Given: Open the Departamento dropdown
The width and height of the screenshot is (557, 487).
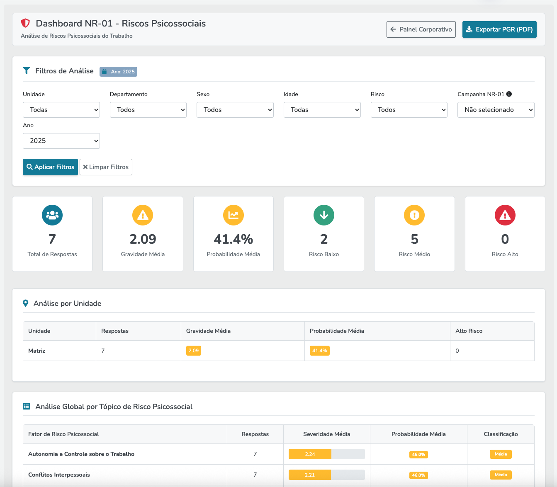Looking at the screenshot, I should [148, 109].
